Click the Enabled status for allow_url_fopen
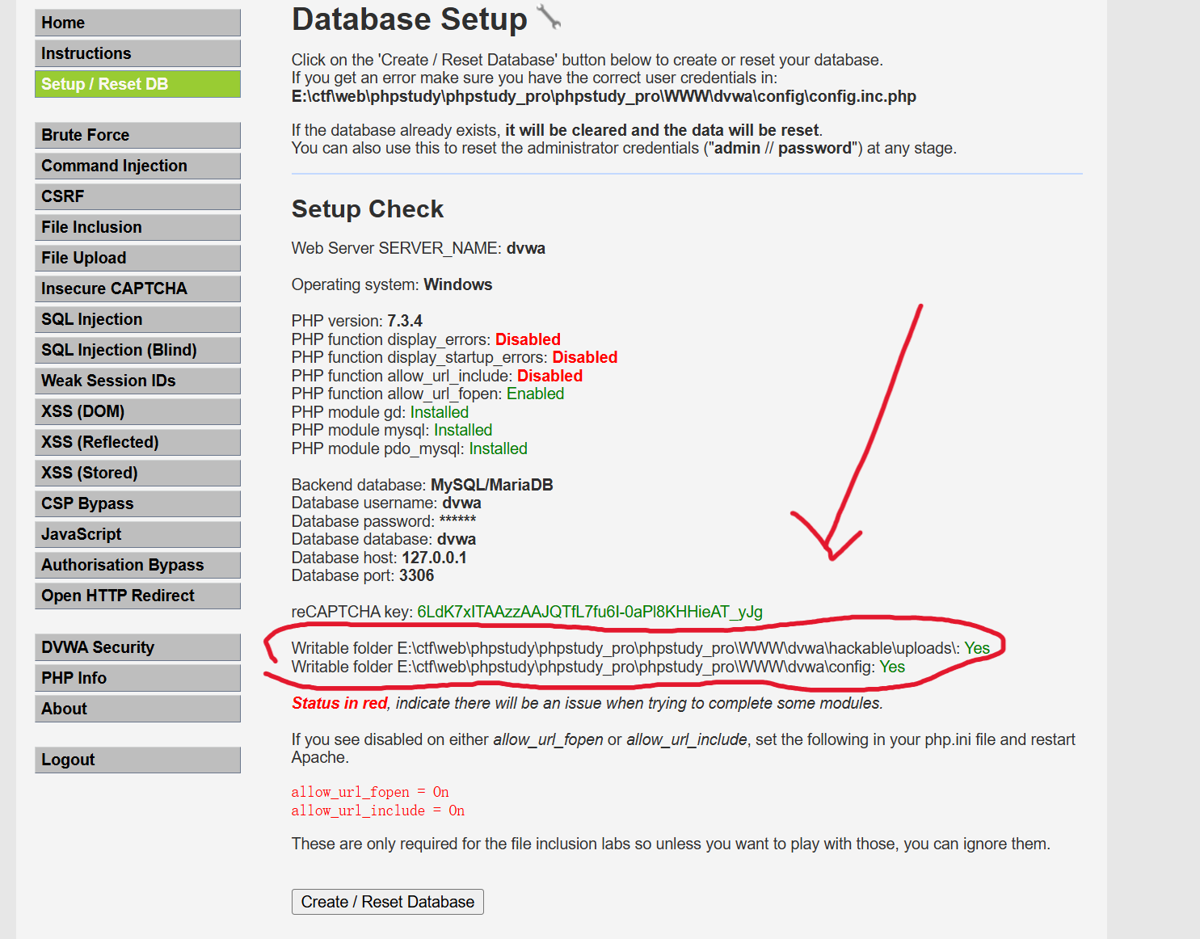Screen dimensions: 1200x939 coord(535,394)
